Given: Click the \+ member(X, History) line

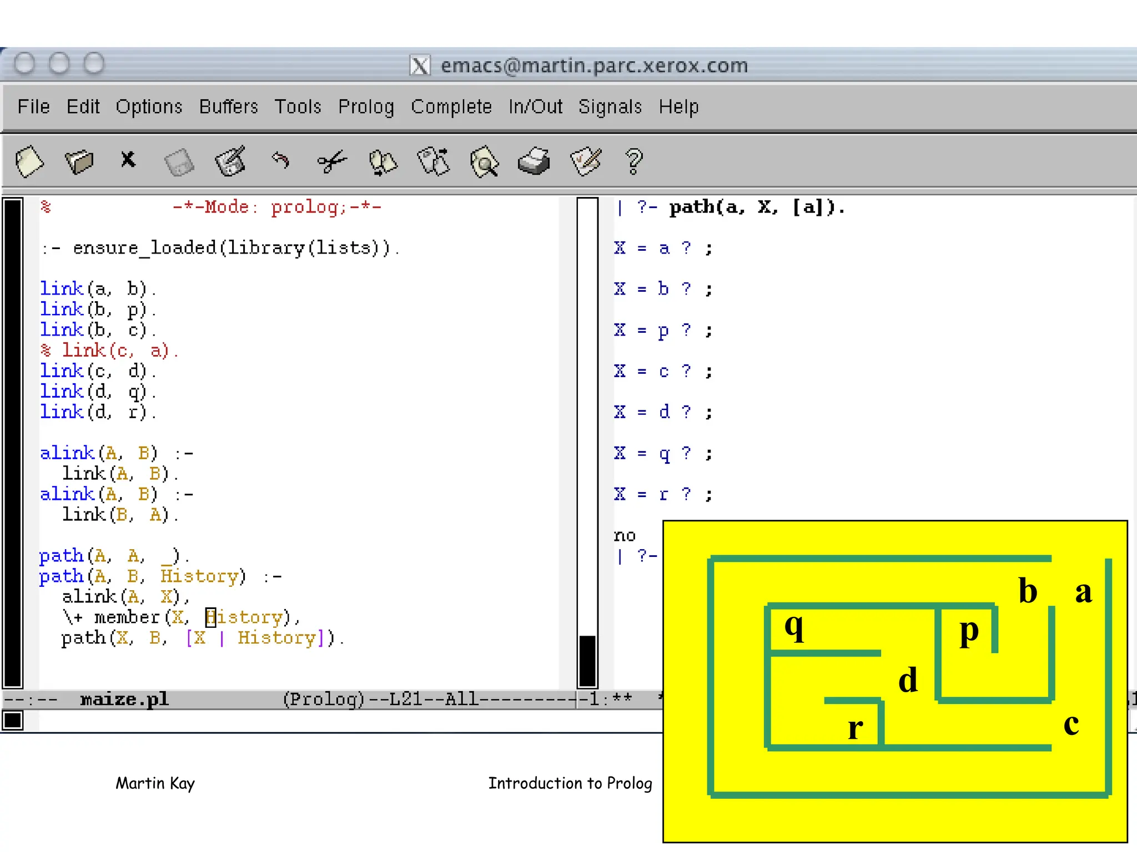Looking at the screenshot, I should click(x=181, y=617).
